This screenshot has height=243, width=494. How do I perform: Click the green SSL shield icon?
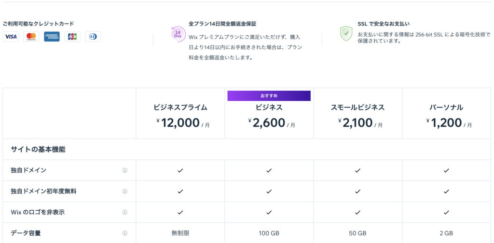[x=346, y=33]
